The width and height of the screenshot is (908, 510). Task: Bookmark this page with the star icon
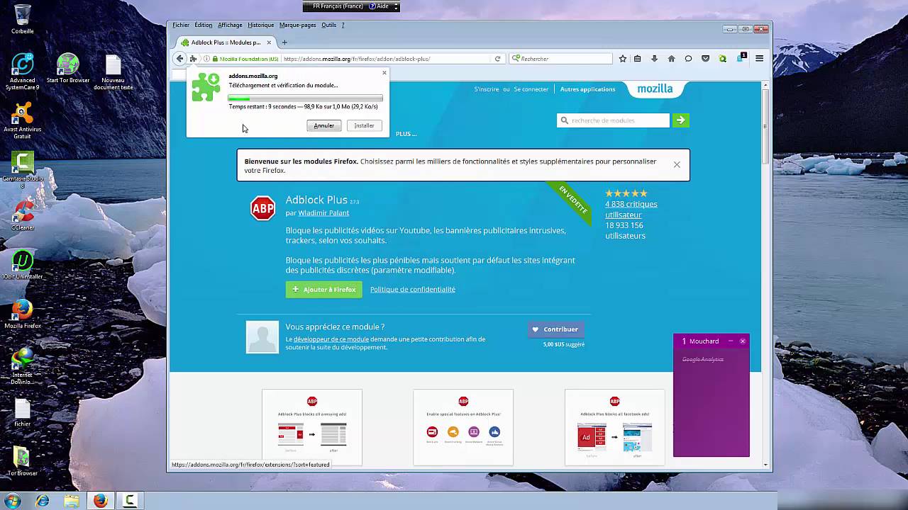(622, 59)
